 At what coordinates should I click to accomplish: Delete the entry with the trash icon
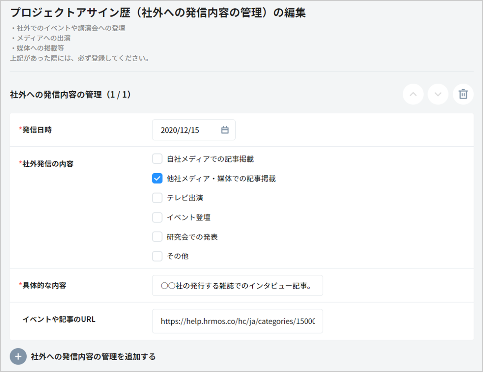[x=463, y=94]
